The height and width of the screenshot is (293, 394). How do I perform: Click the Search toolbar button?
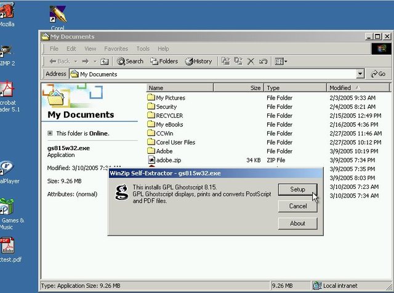(x=130, y=61)
